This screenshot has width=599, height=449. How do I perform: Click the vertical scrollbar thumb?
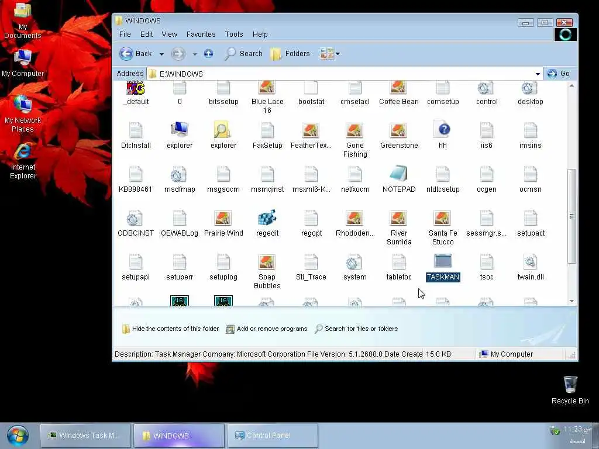(572, 216)
